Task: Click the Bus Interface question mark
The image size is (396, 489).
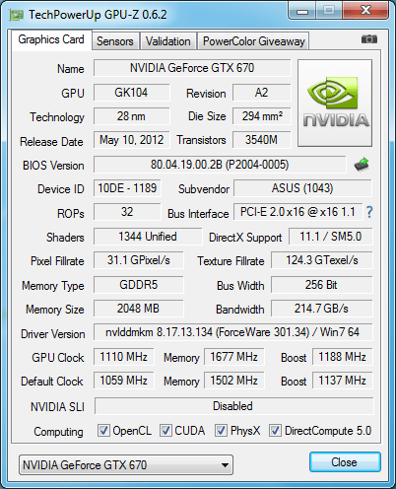Action: point(369,212)
